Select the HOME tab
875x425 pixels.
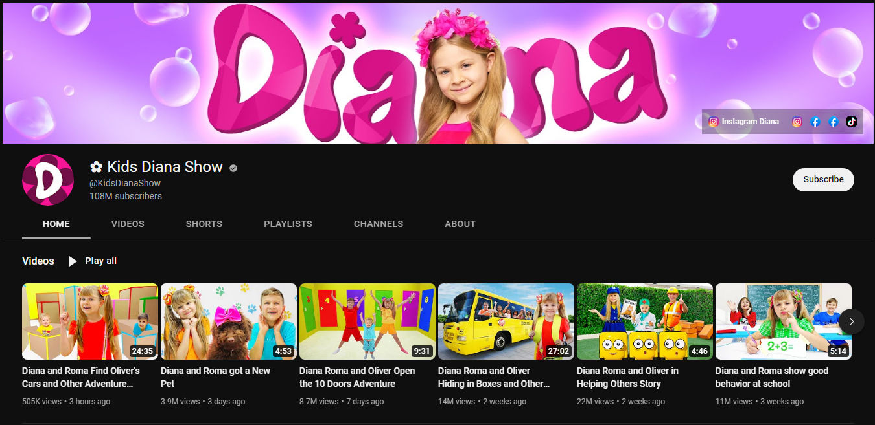pyautogui.click(x=56, y=224)
